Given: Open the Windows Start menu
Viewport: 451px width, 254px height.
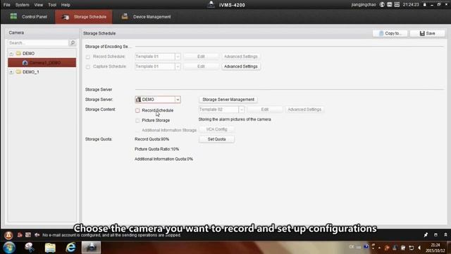Looking at the screenshot, I should point(9,248).
